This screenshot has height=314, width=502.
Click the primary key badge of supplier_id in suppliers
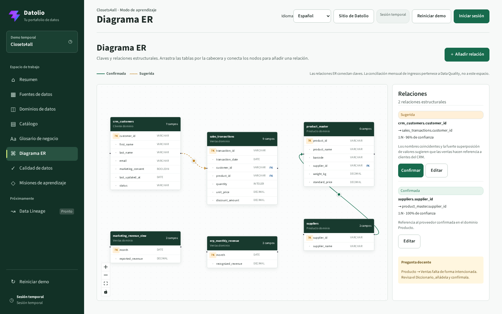[x=309, y=238]
